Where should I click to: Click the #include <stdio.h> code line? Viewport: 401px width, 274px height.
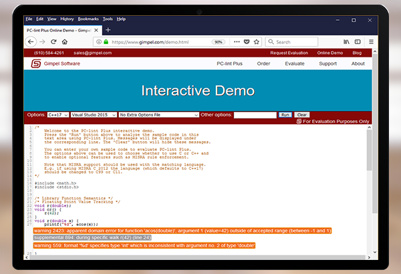click(x=57, y=187)
